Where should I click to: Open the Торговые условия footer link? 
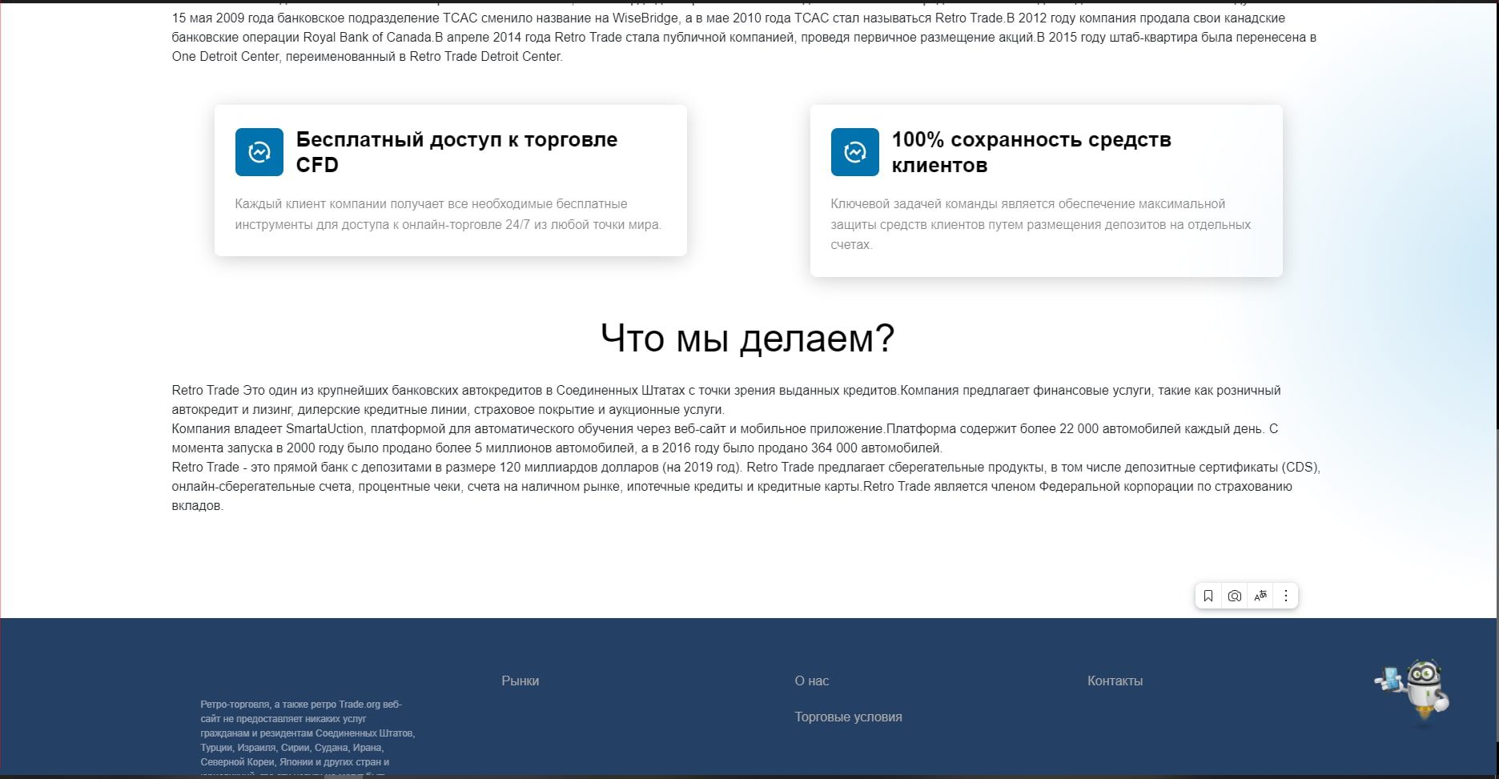pyautogui.click(x=848, y=717)
